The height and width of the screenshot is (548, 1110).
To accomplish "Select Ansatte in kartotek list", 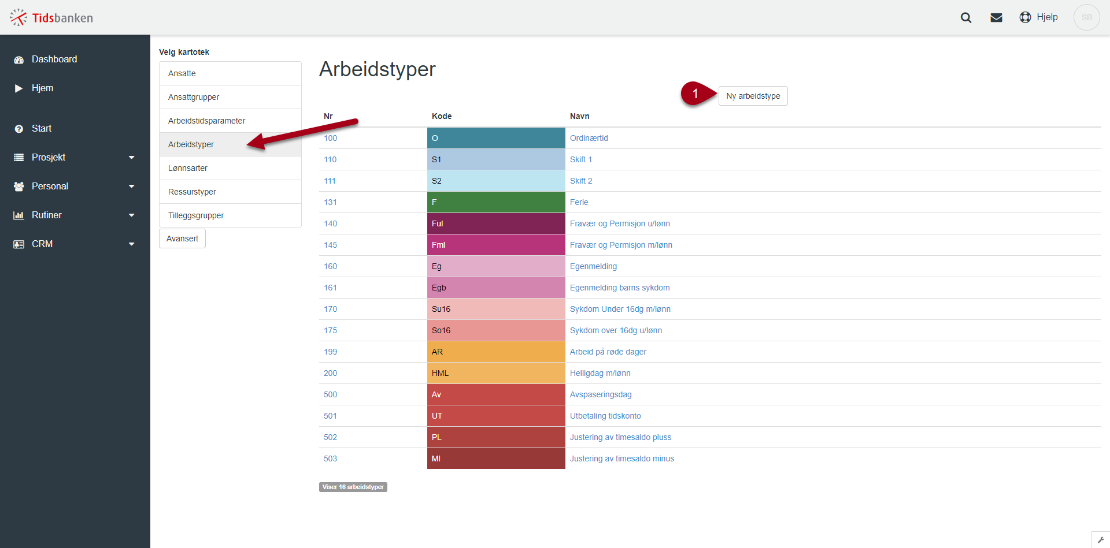I will (x=230, y=73).
